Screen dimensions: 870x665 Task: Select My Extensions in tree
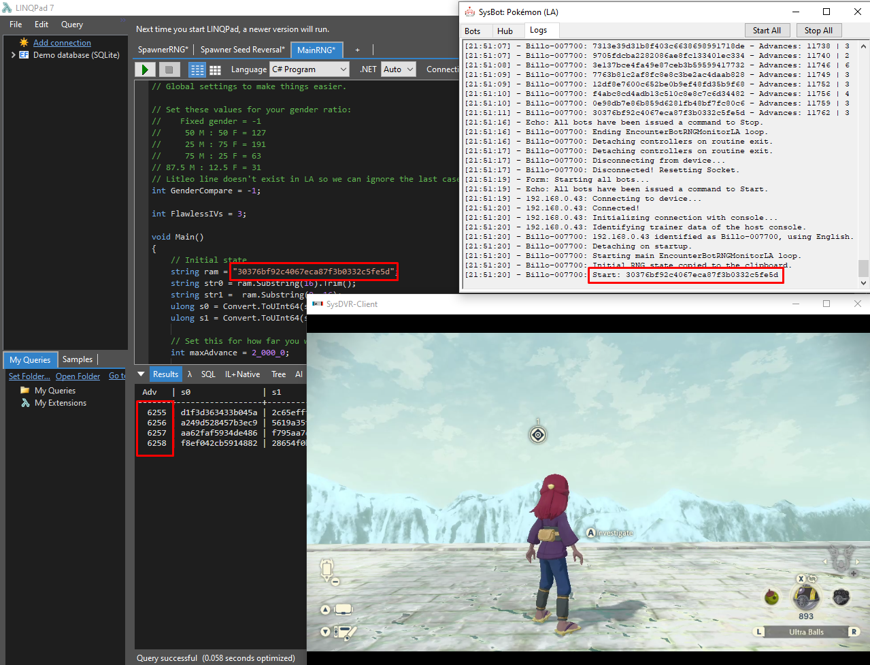click(x=61, y=402)
